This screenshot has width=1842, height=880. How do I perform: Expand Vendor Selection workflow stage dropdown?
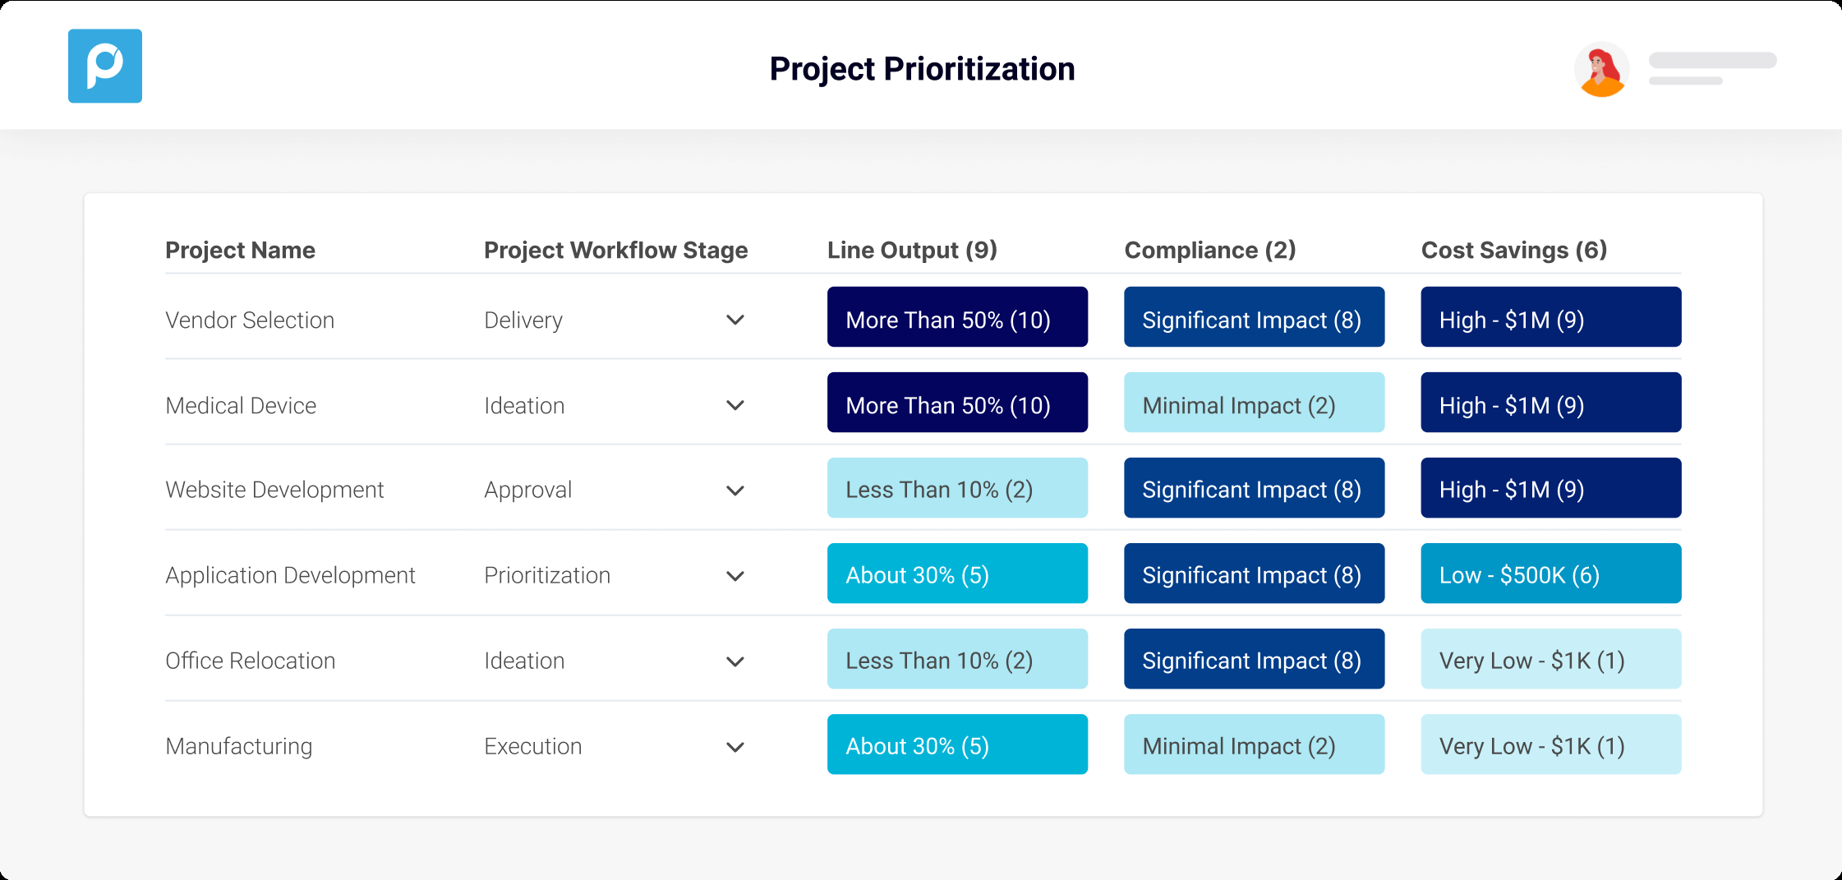(735, 320)
